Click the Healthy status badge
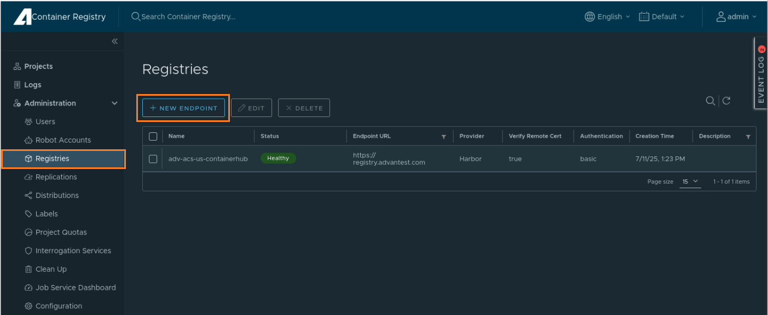The width and height of the screenshot is (768, 315). coord(278,159)
